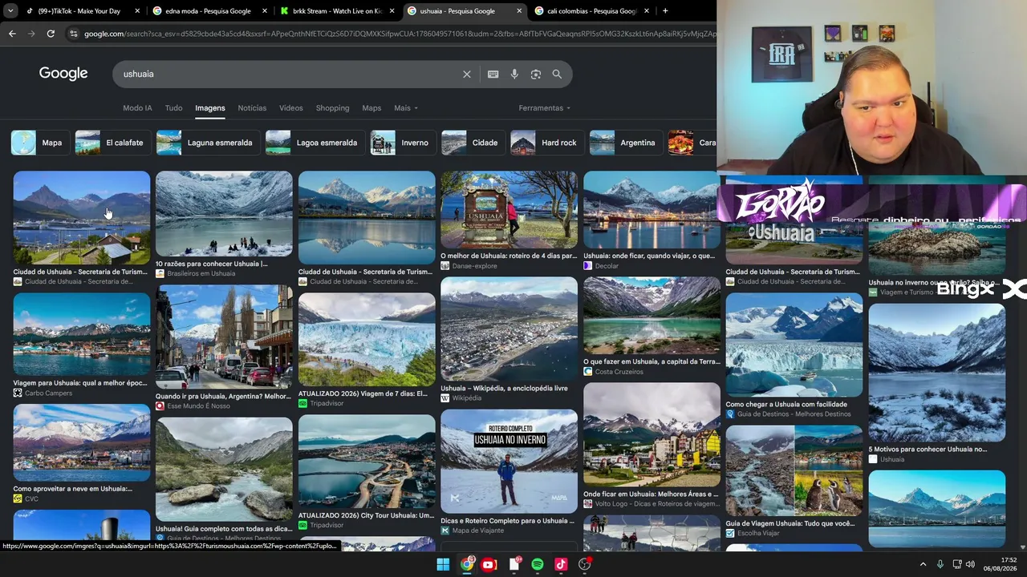Submit search with the magnifier icon
This screenshot has width=1027, height=577.
pyautogui.click(x=557, y=75)
